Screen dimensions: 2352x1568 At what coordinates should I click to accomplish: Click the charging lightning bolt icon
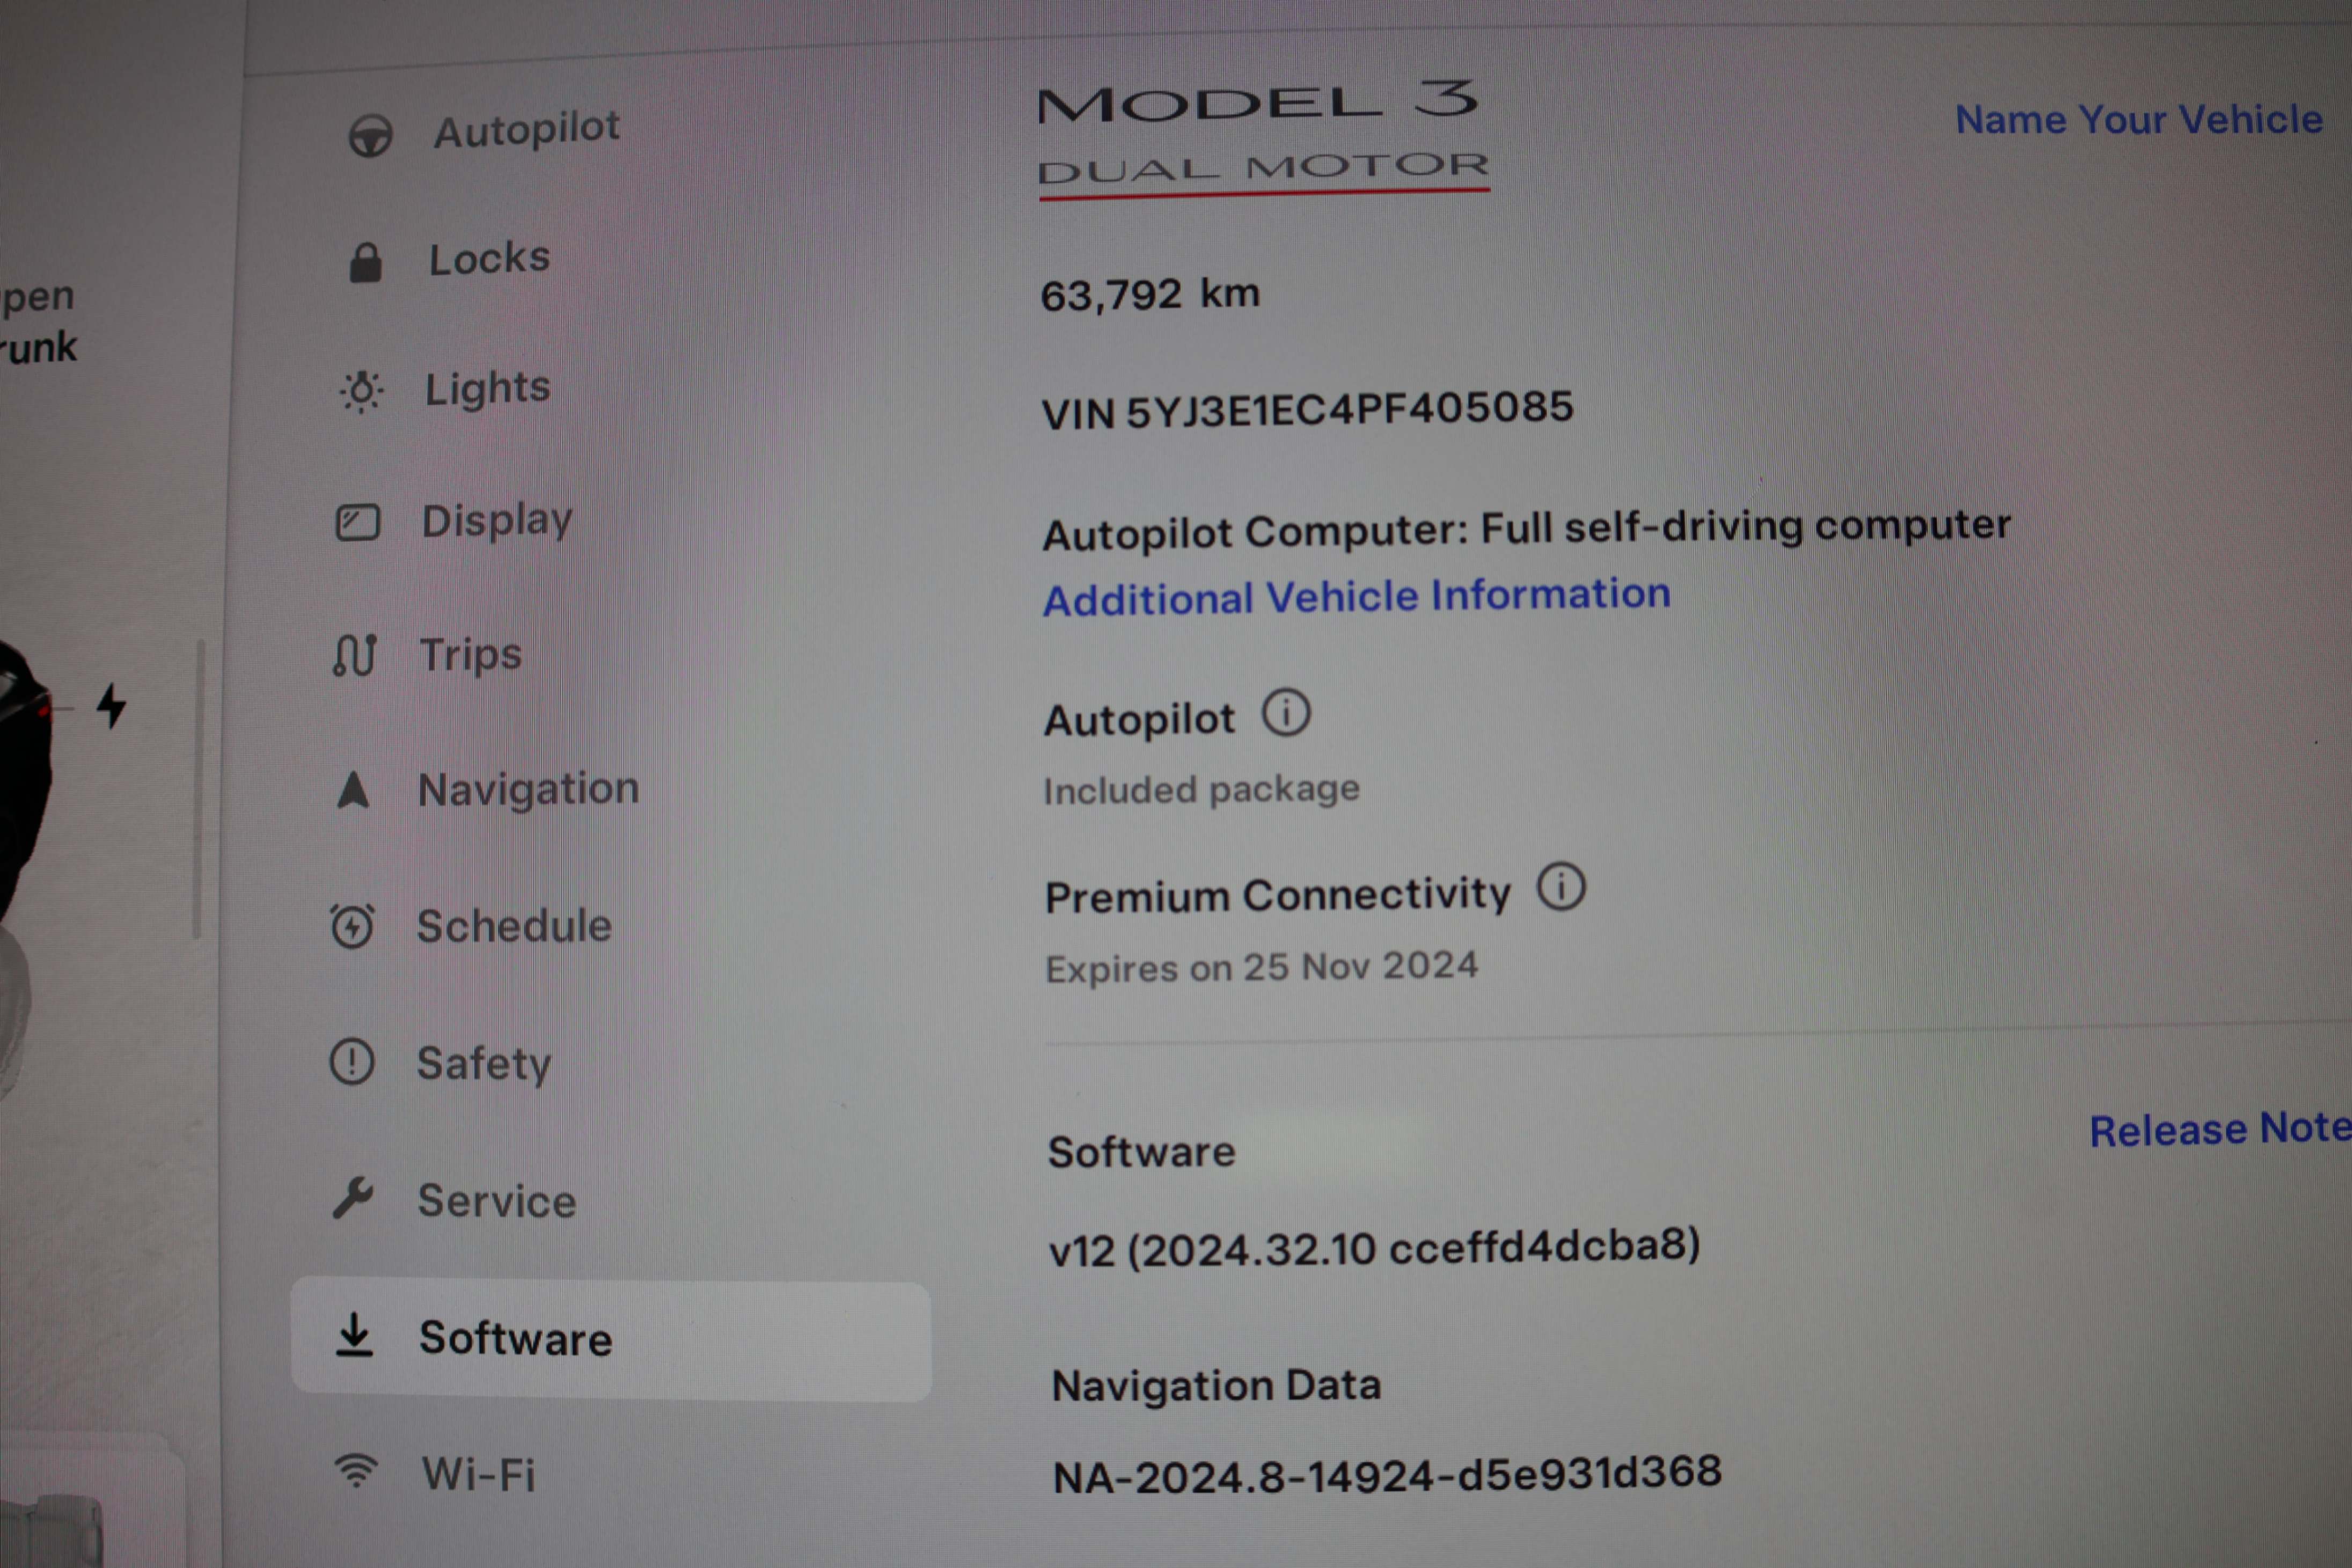coord(111,706)
